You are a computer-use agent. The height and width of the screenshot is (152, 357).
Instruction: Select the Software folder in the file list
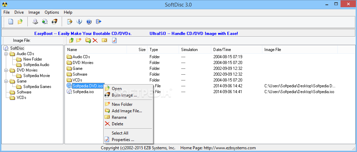point(80,74)
